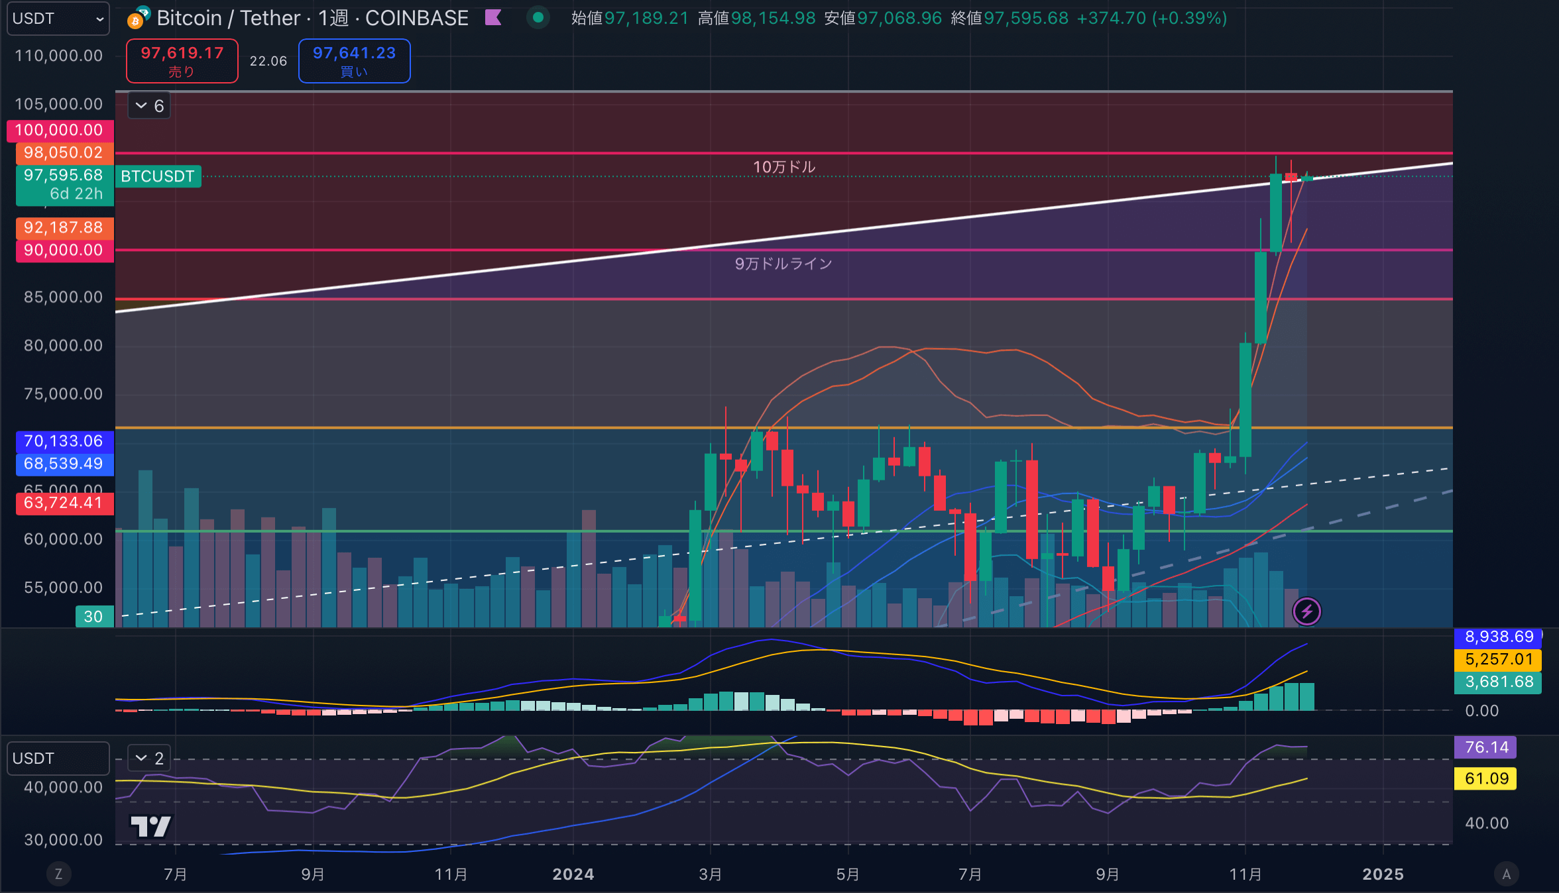
Task: Click the 8,938.69 MACD value label
Action: (1498, 637)
